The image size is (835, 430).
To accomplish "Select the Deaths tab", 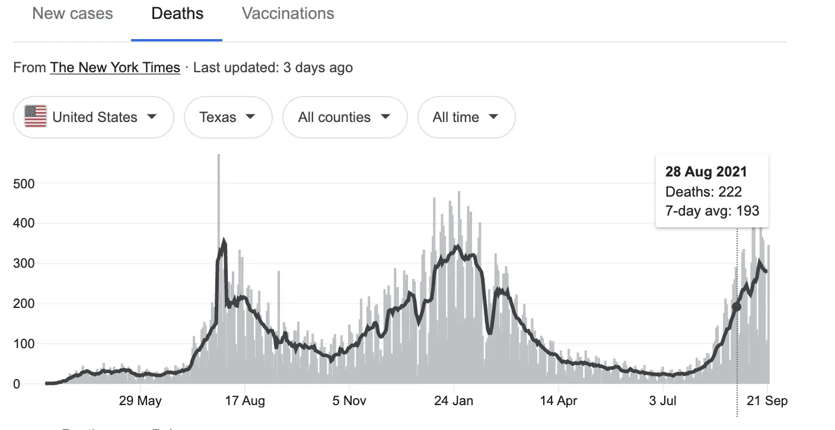I will (177, 14).
